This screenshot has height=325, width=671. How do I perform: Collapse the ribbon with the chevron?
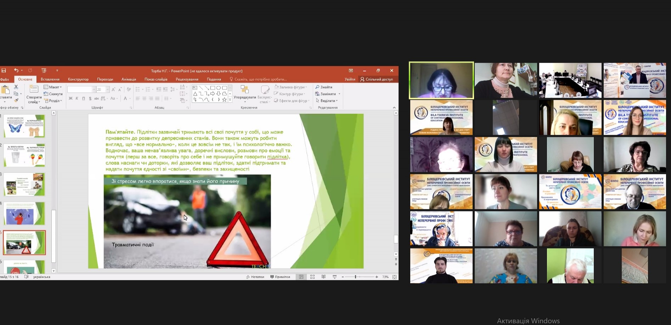[394, 108]
